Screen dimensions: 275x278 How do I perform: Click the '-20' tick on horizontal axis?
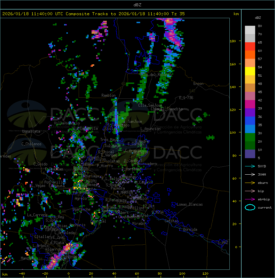(x=45, y=273)
